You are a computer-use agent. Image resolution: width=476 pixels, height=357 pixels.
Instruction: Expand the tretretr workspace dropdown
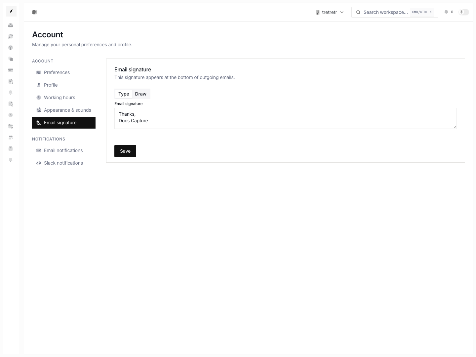tap(330, 12)
